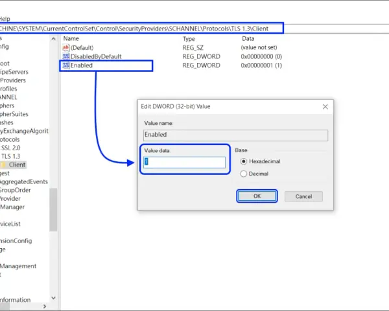The width and height of the screenshot is (389, 311).
Task: Open the Help menu
Action: tap(5, 19)
